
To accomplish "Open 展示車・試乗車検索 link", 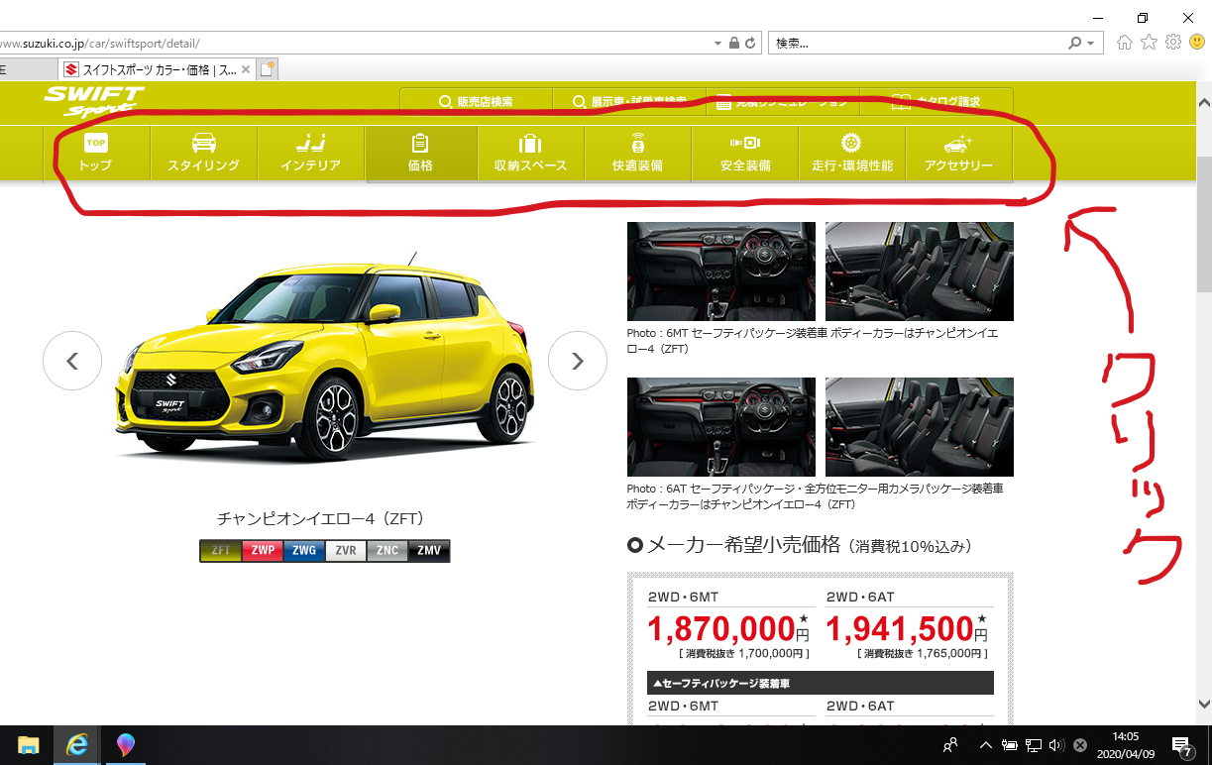I will point(628,101).
